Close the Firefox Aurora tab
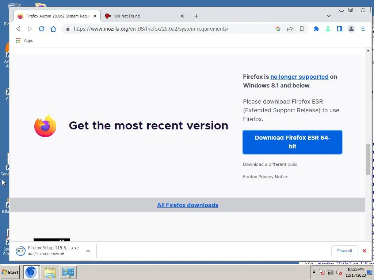374x280 pixels. pyautogui.click(x=95, y=16)
